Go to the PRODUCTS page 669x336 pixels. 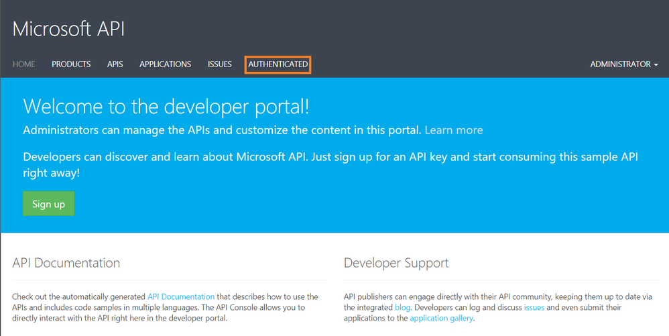pos(71,64)
